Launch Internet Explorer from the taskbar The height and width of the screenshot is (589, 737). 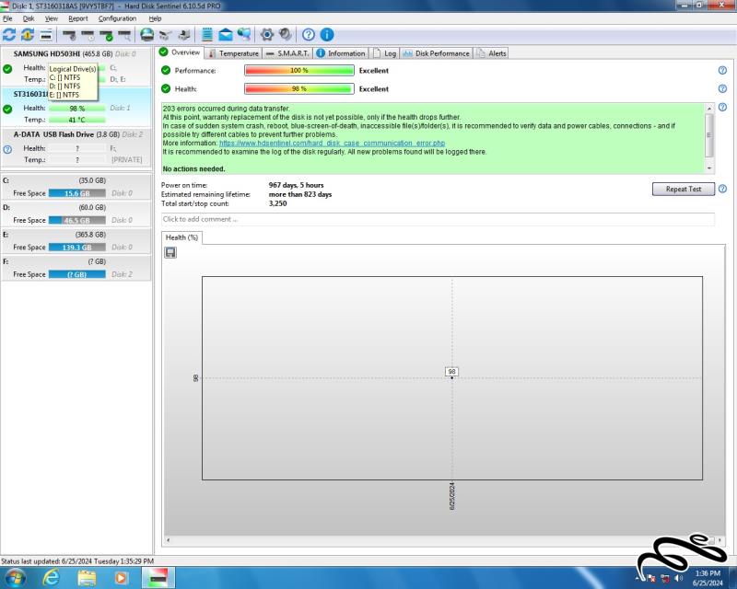coord(51,577)
